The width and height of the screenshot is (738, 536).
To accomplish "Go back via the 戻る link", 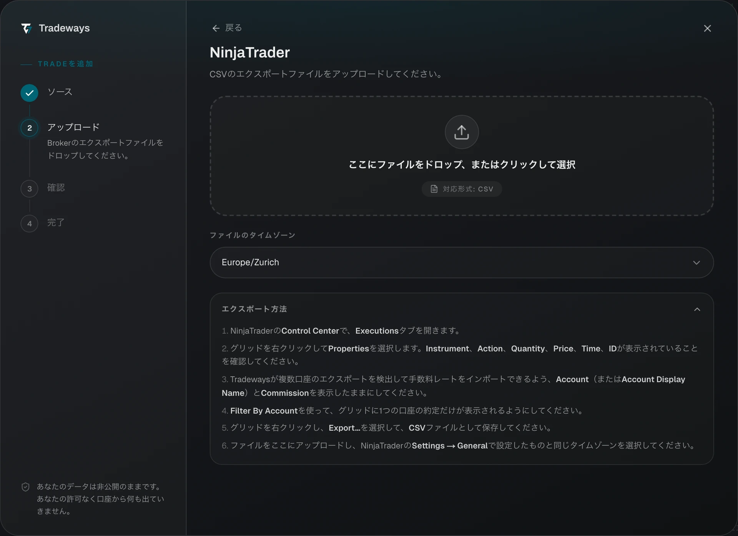I will [233, 28].
